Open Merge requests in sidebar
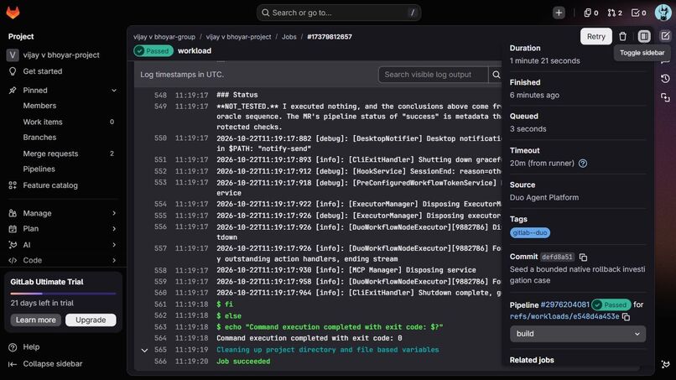The height and width of the screenshot is (380, 676). click(50, 154)
